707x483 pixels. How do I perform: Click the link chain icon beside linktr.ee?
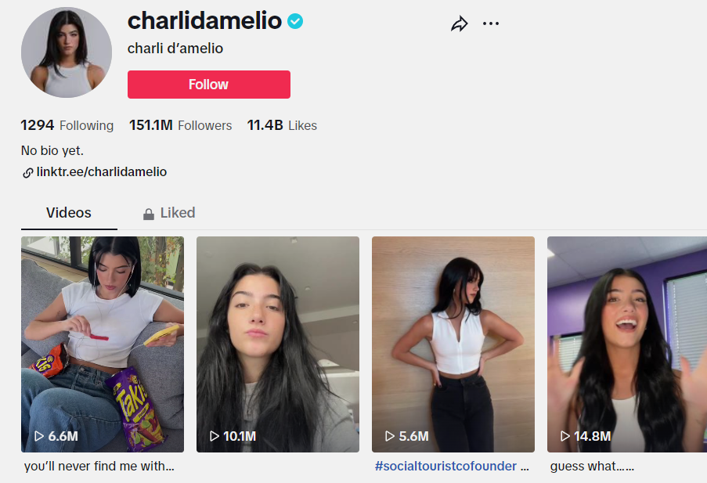tap(28, 173)
